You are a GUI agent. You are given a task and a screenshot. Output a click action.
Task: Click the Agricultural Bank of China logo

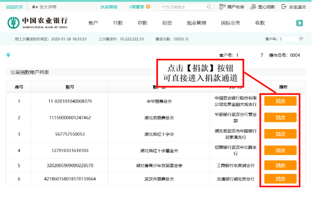(x=37, y=22)
